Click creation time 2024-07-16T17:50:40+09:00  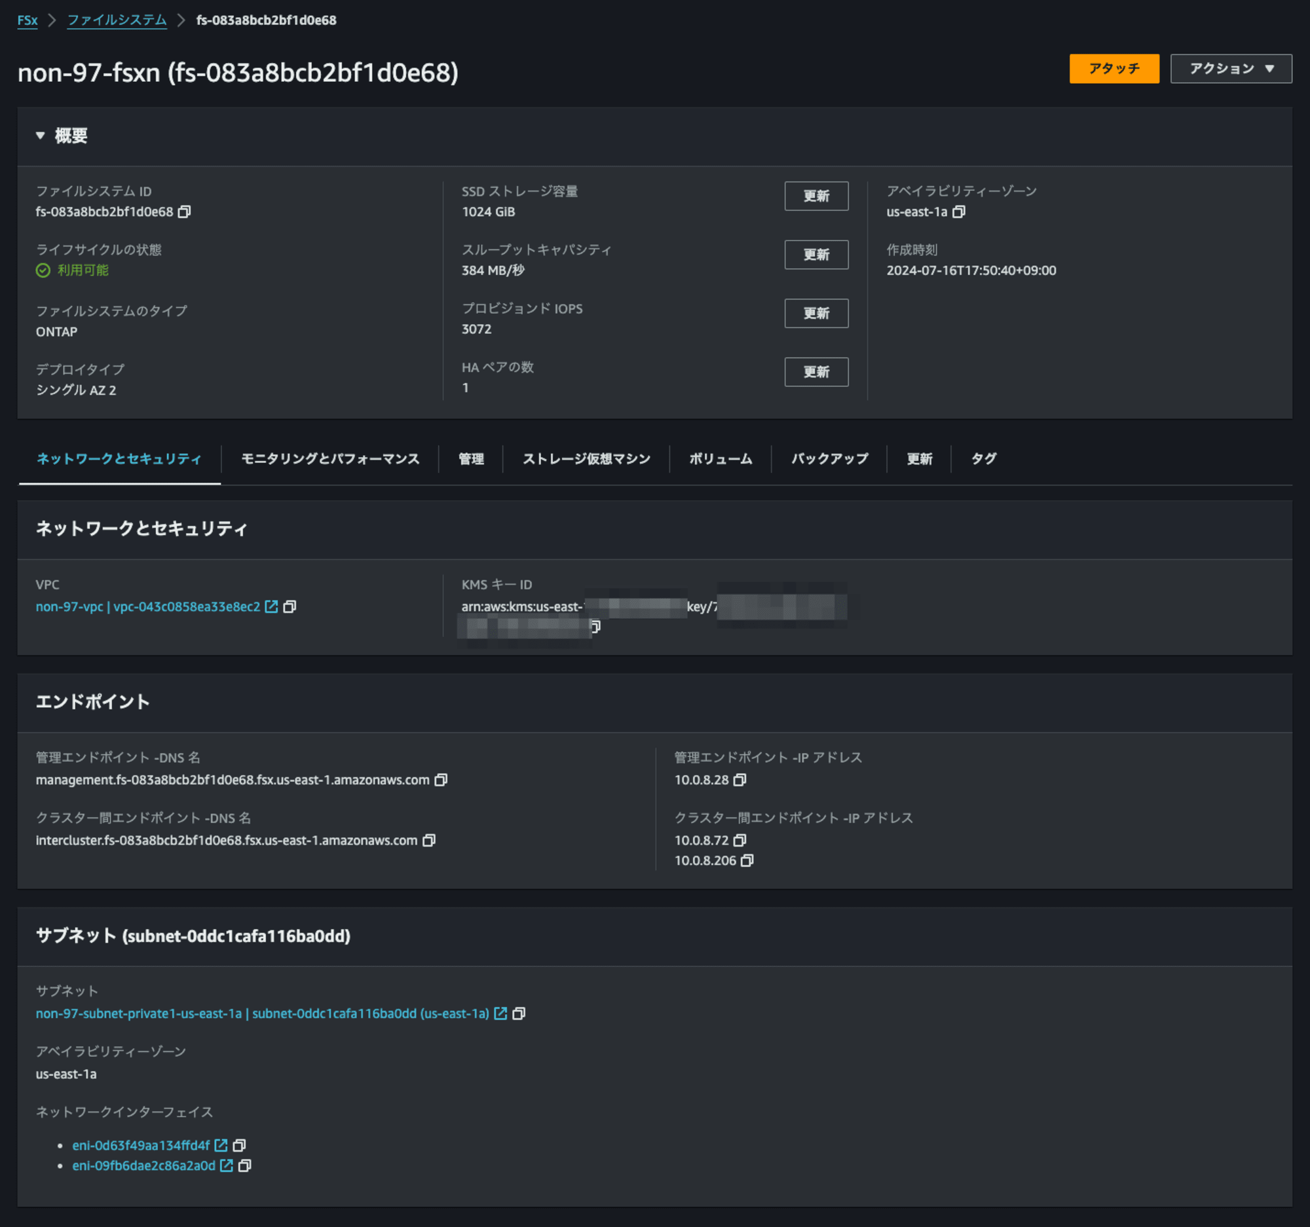click(971, 270)
